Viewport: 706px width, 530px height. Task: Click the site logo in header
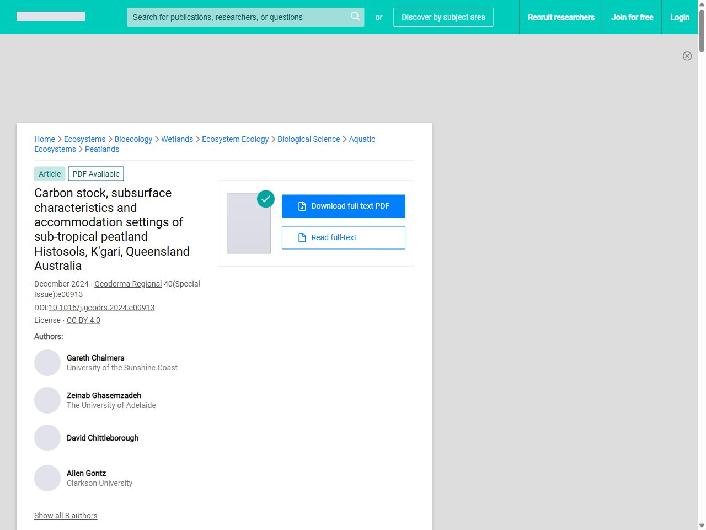tap(51, 17)
